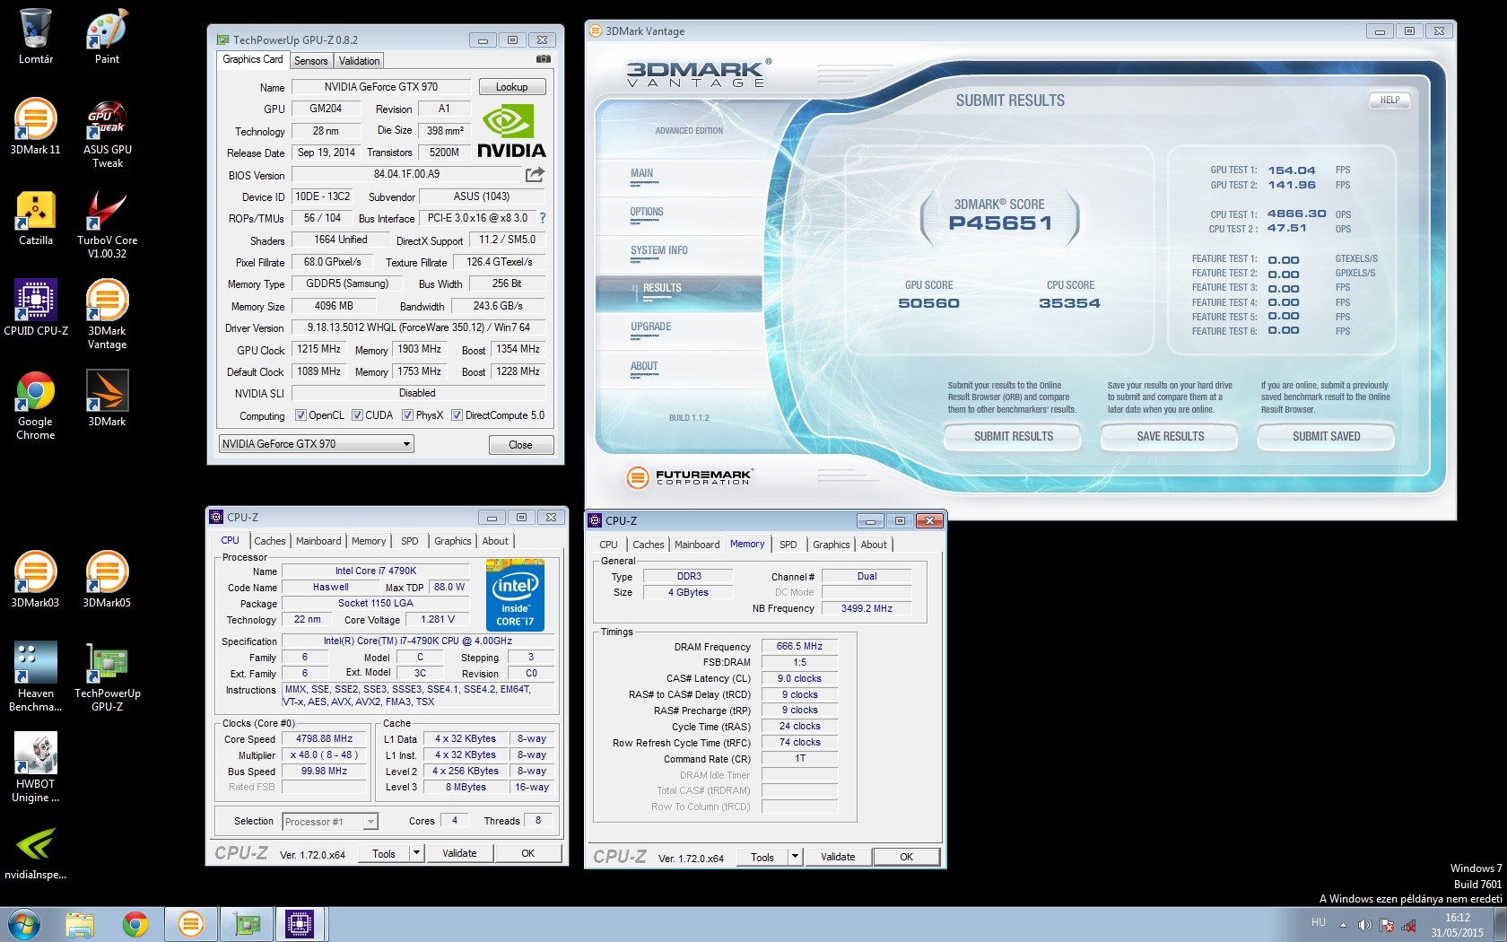This screenshot has height=942, width=1507.
Task: Click SUBMIT RESULTS button in 3DMark Vantage
Action: pyautogui.click(x=1014, y=437)
